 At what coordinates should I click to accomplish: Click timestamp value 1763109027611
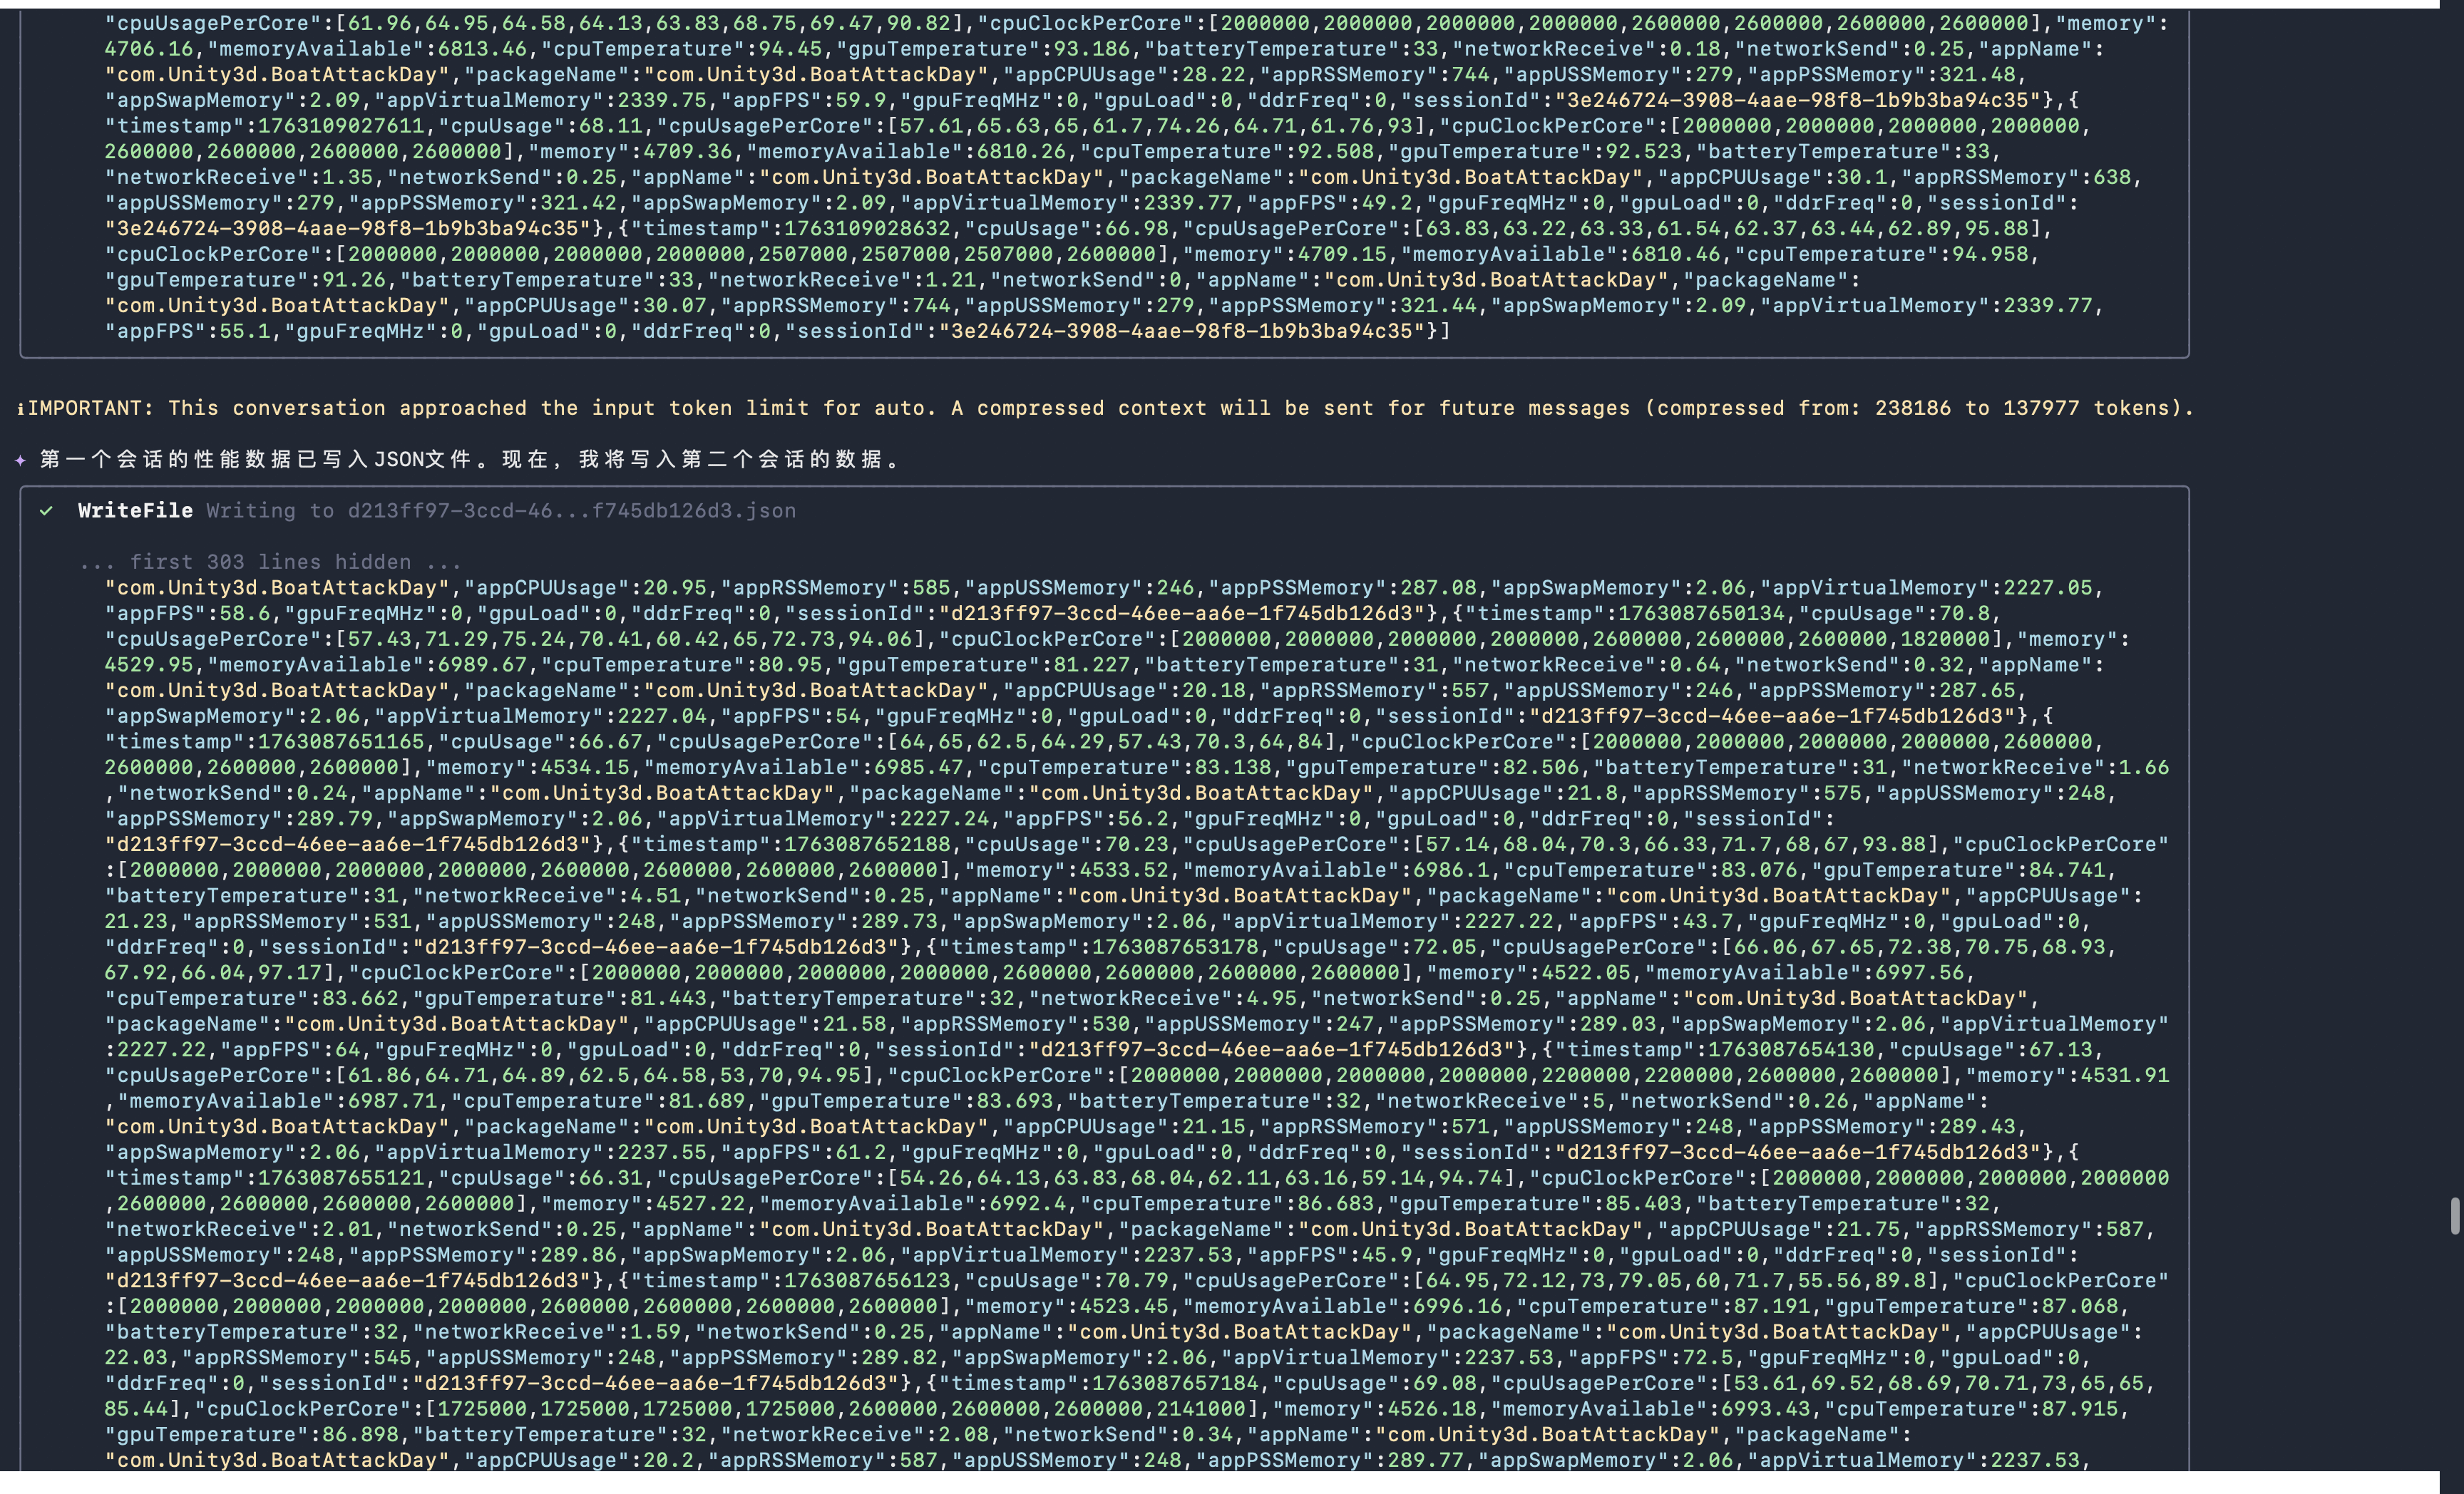341,126
